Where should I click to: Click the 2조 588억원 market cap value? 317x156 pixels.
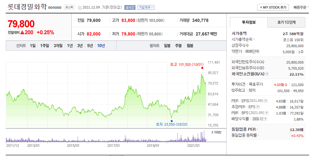(x=293, y=34)
